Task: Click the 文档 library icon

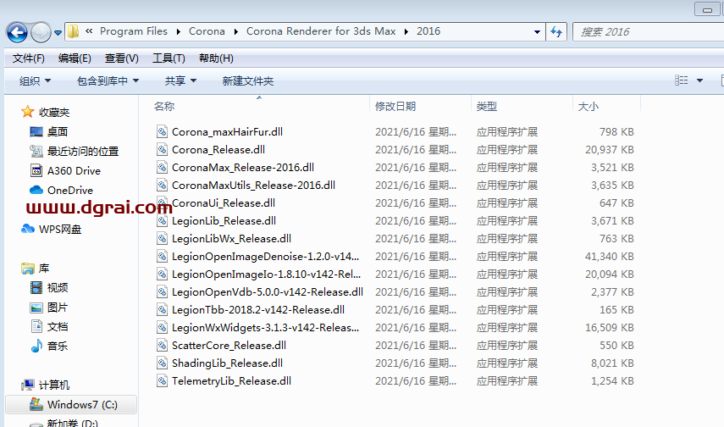Action: [36, 326]
